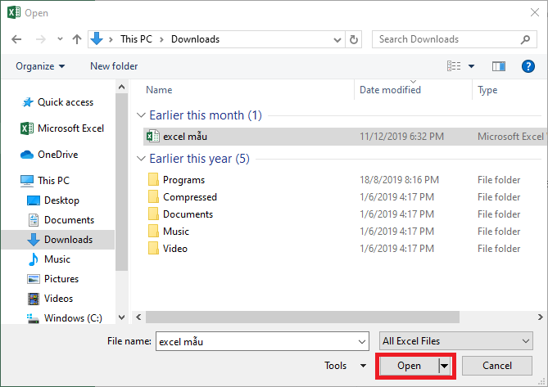Go to Quick access

[x=65, y=102]
